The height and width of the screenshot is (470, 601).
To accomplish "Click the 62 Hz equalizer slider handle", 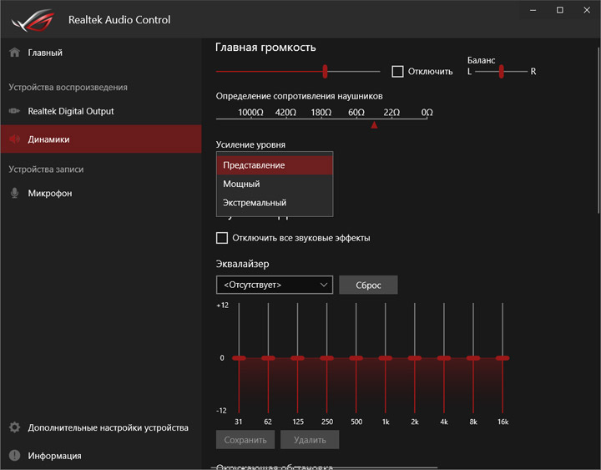I will click(x=268, y=358).
